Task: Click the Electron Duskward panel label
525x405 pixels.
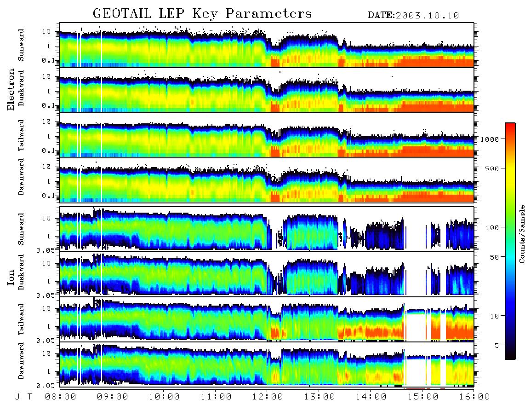Action: point(21,88)
